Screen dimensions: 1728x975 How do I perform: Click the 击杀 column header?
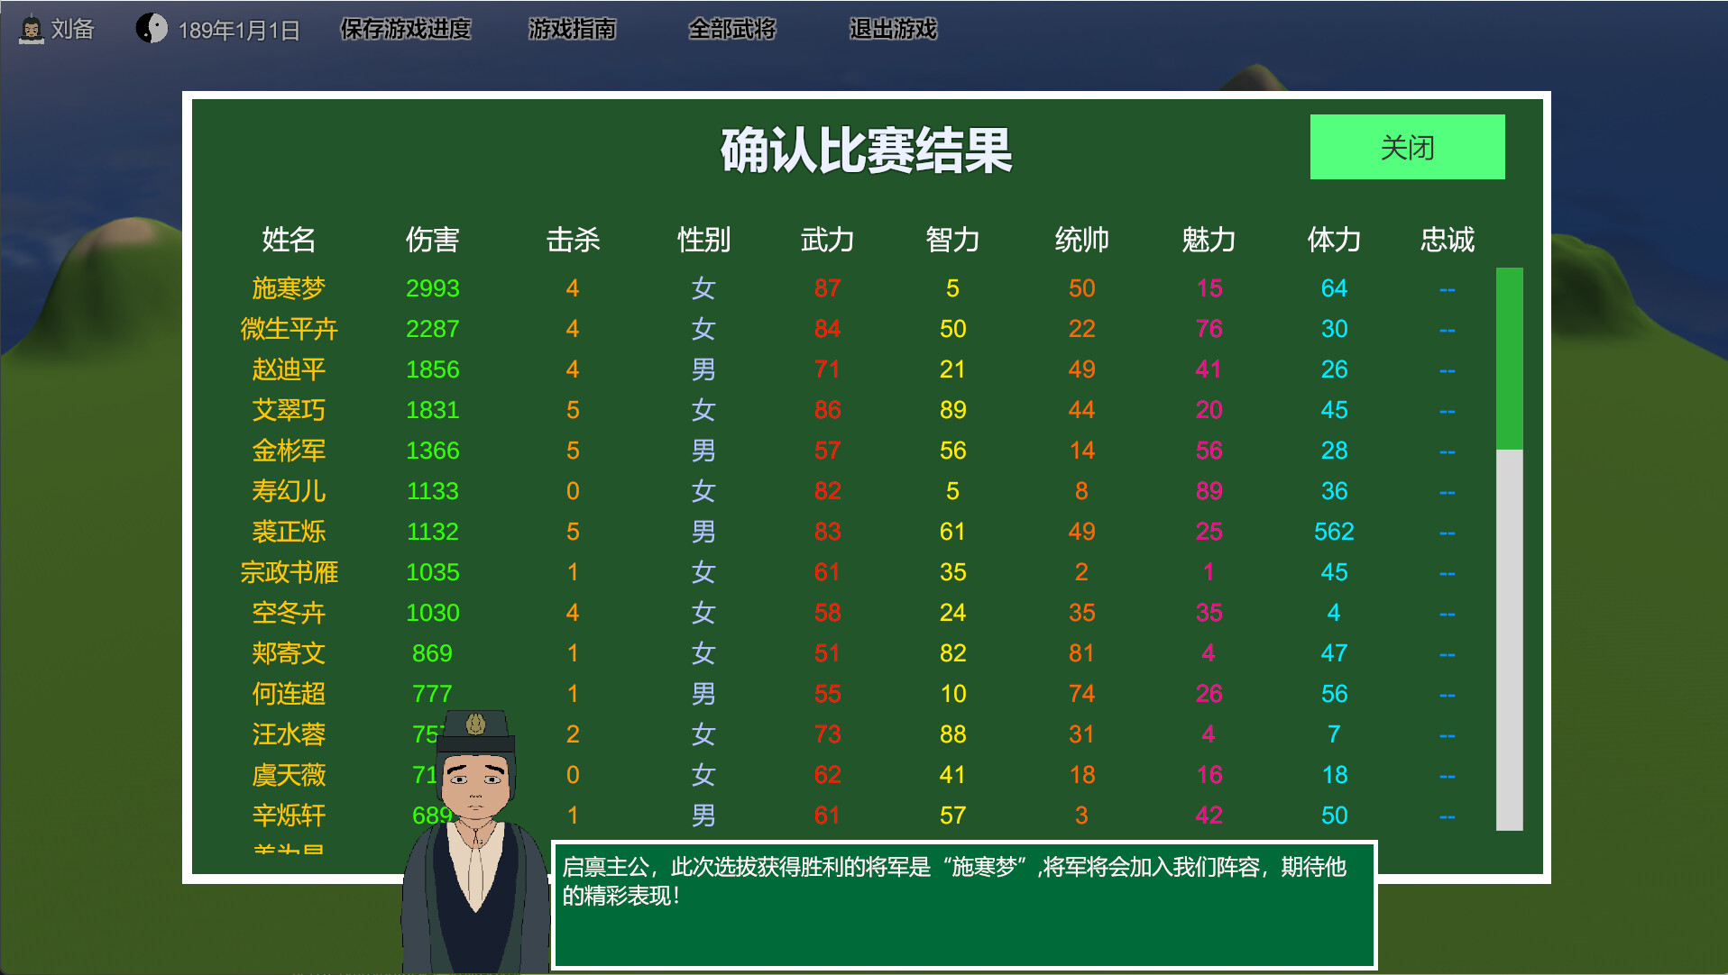tap(572, 240)
